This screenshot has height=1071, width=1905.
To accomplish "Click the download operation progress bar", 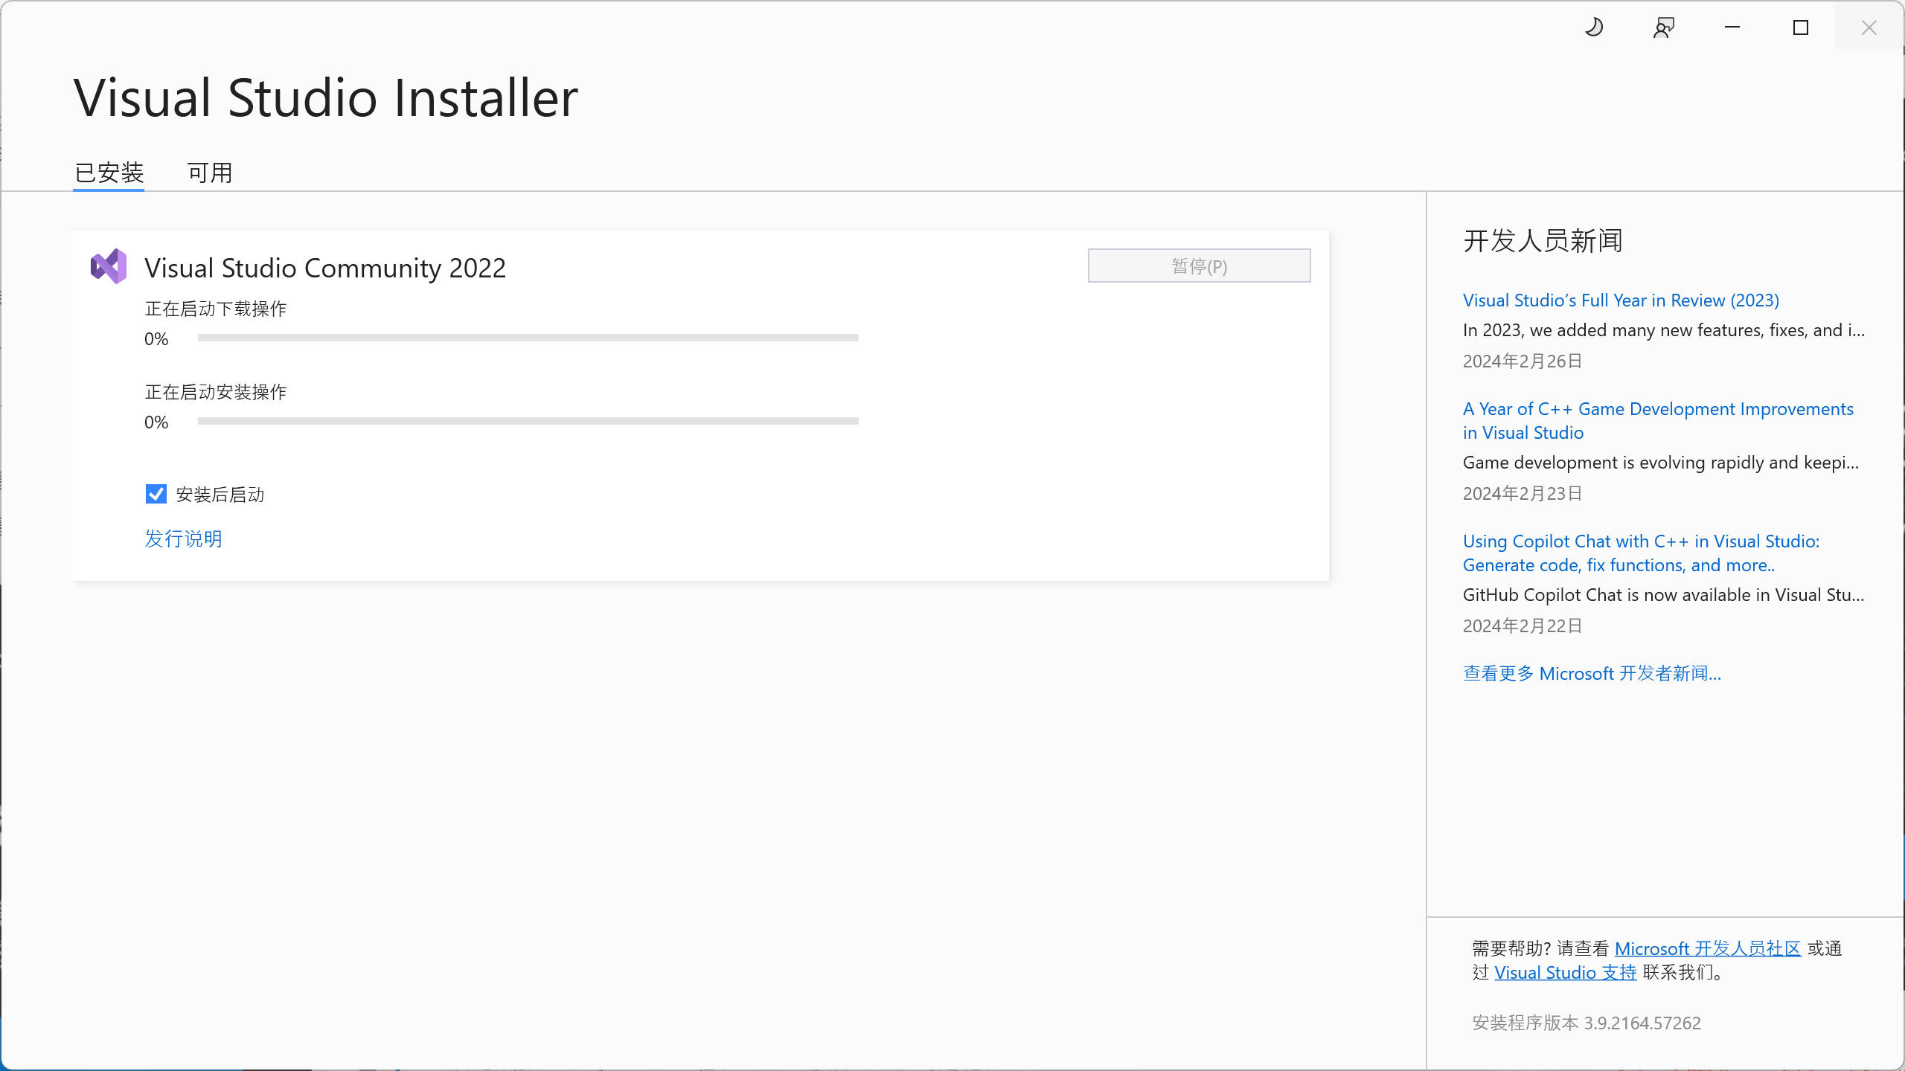I will pyautogui.click(x=528, y=338).
